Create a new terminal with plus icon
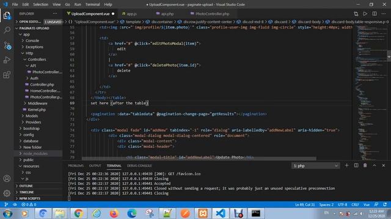 346,165
